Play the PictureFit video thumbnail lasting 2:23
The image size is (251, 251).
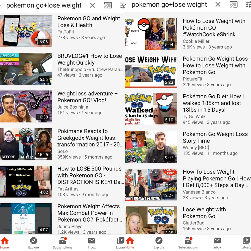[151, 72]
